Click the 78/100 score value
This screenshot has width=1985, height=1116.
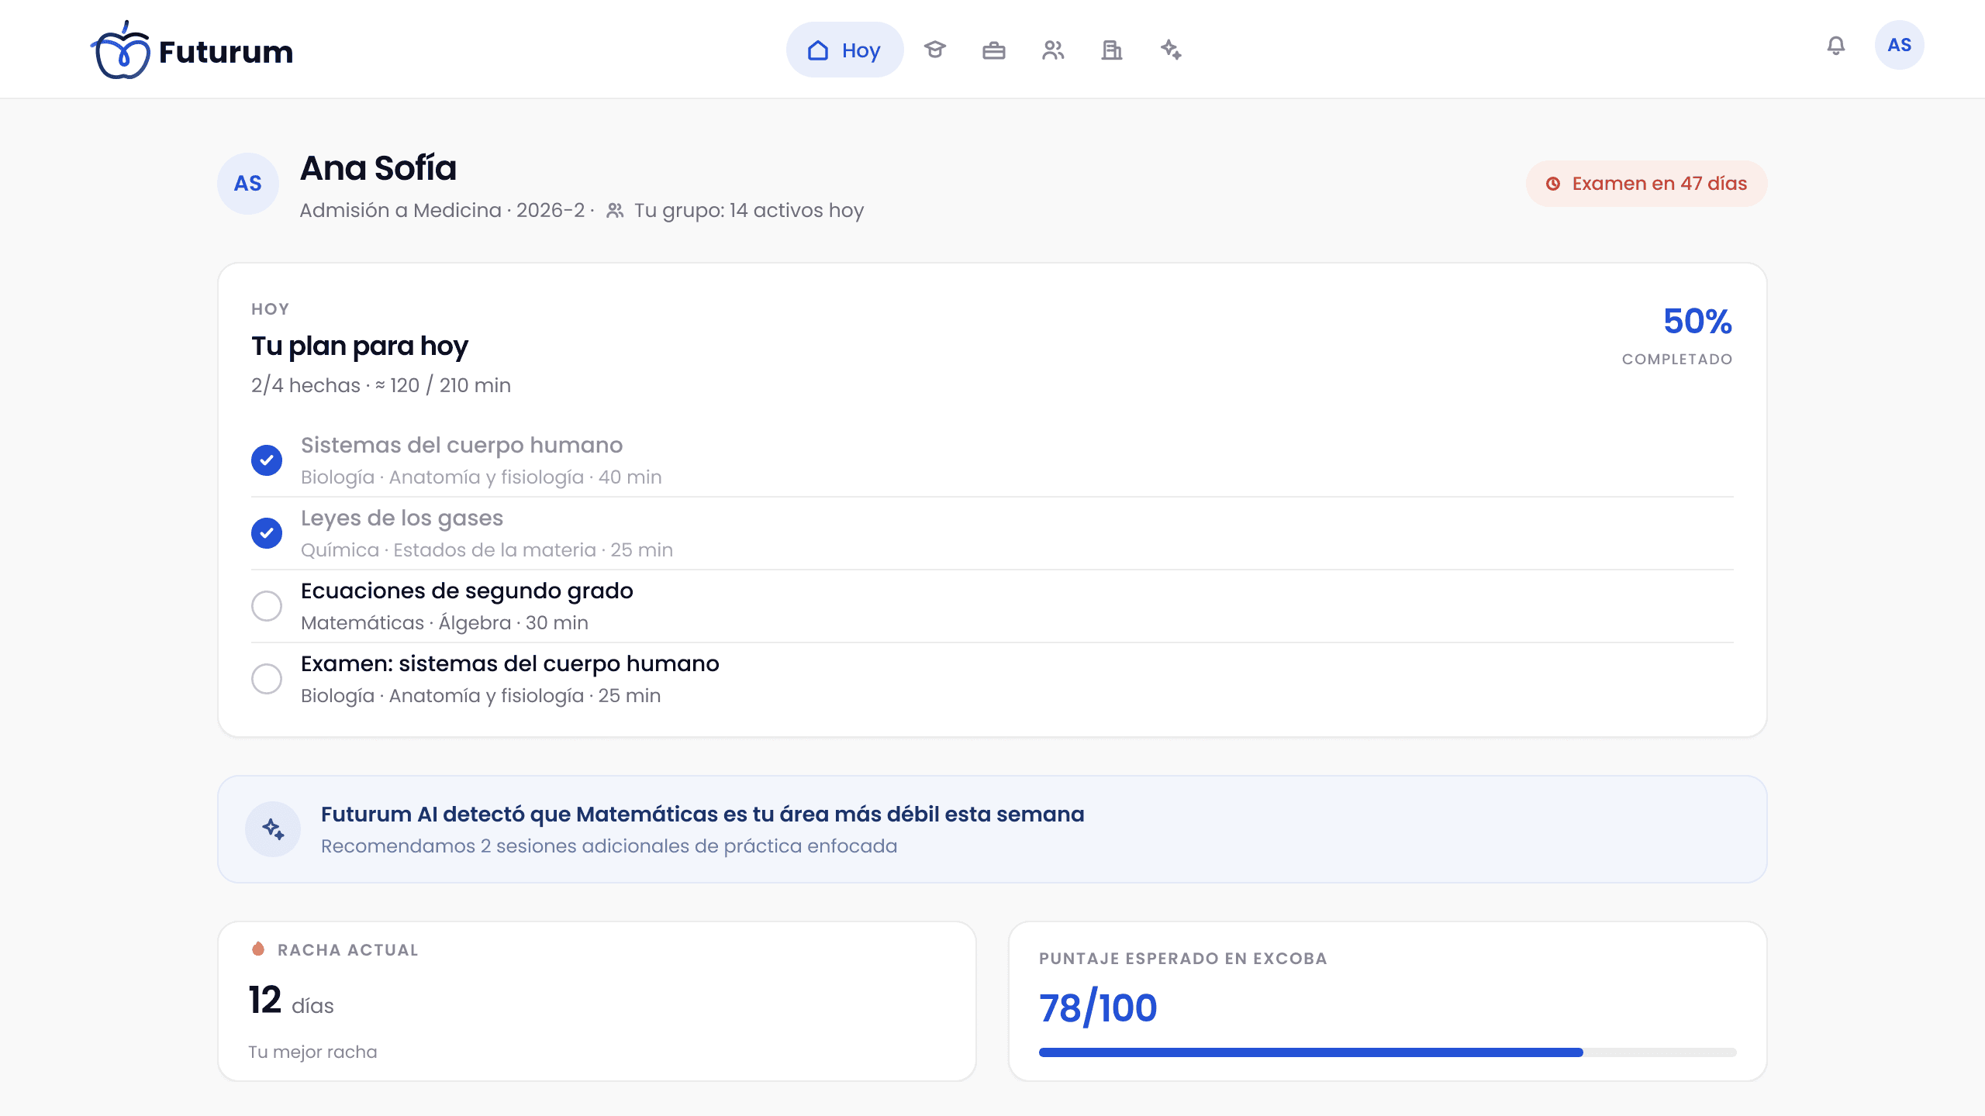tap(1098, 1008)
